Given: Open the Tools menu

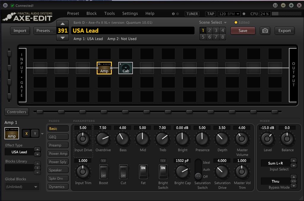Looking at the screenshot, I should pyautogui.click(x=109, y=13).
